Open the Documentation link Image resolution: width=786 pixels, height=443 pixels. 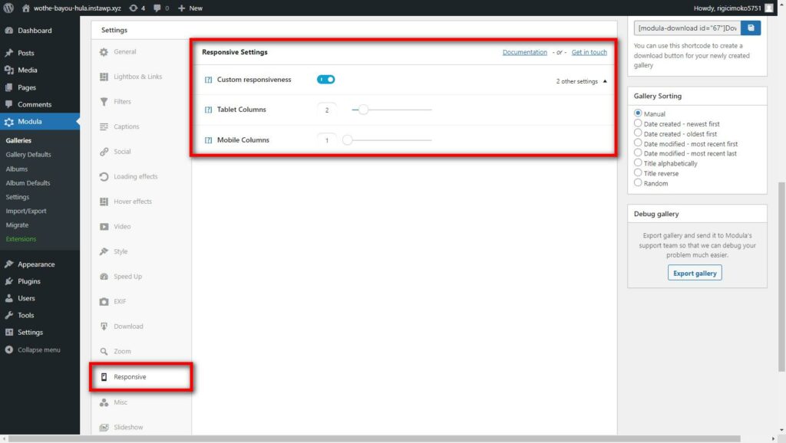[x=524, y=52]
